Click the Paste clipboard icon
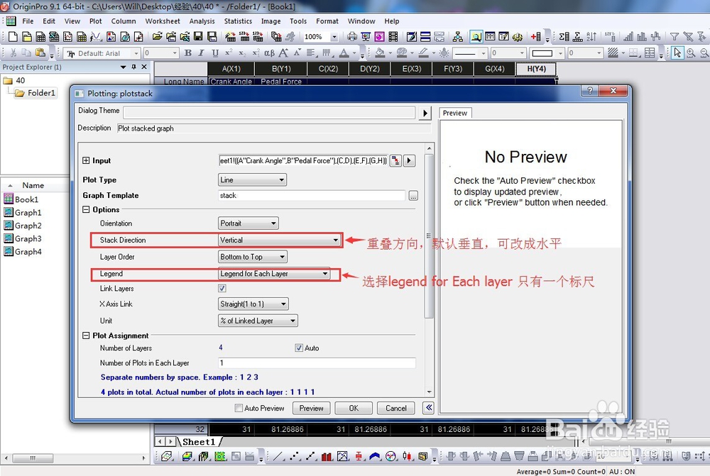The width and height of the screenshot is (710, 476). click(40, 53)
